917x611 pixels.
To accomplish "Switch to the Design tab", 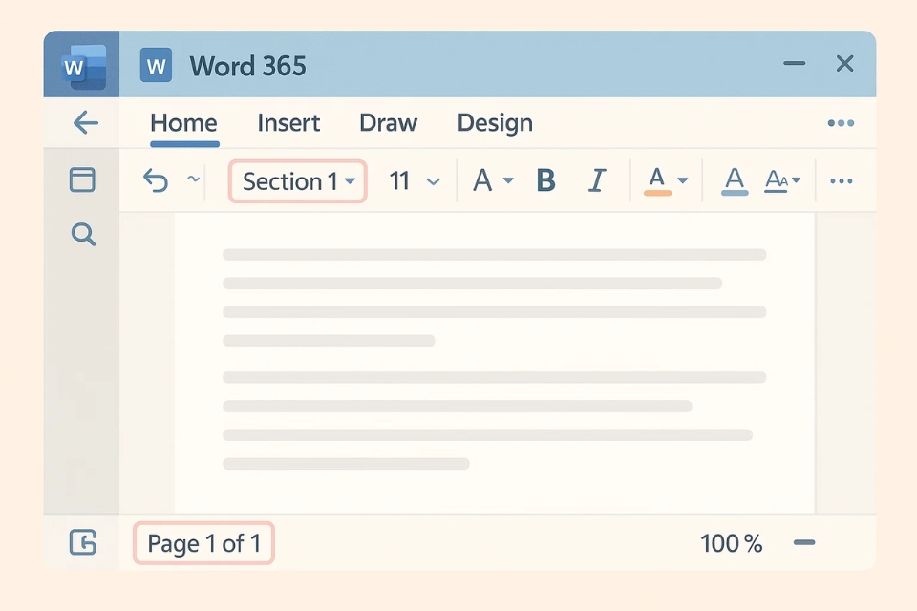I will 495,123.
